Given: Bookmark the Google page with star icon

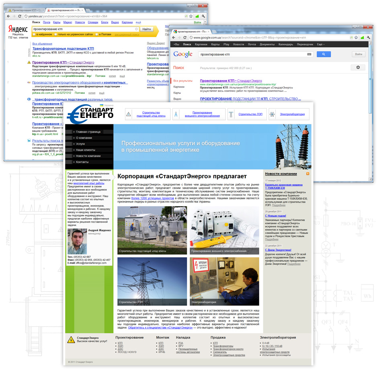Looking at the screenshot, I should point(356,37).
